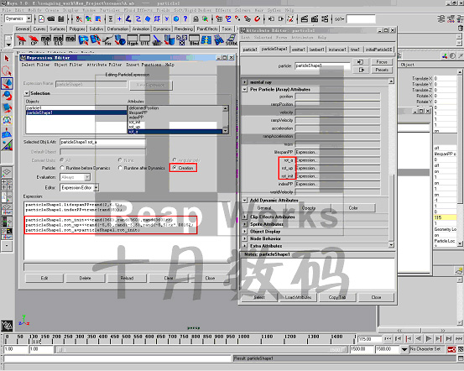Expand the Node Behavior section
This screenshot has width=464, height=371.
(245, 238)
